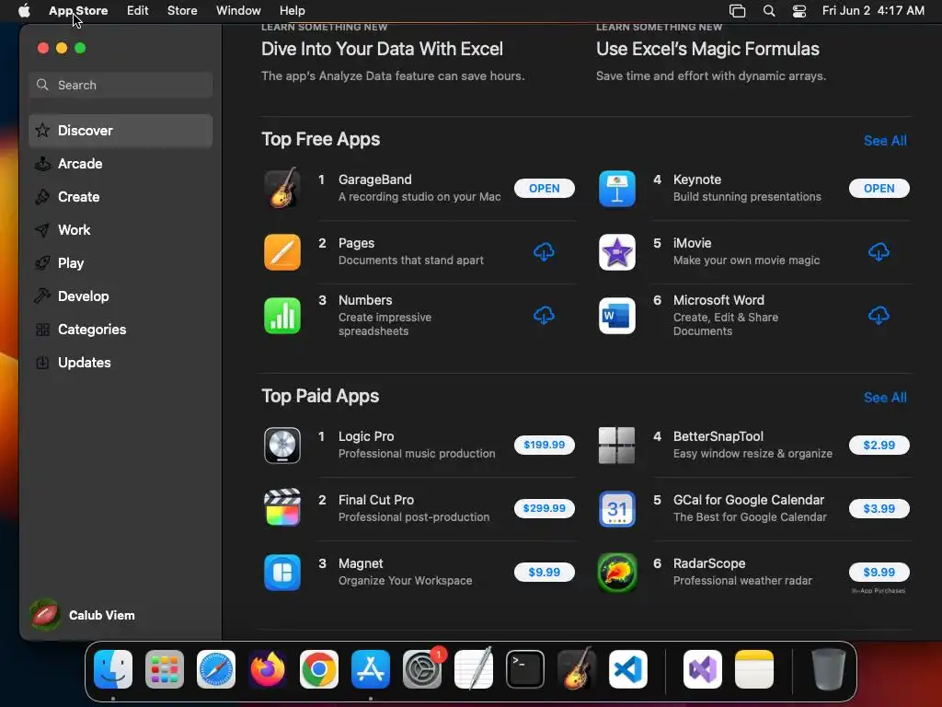See All Top Free Apps

[x=885, y=141]
